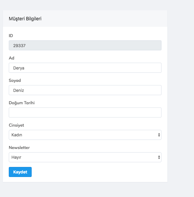
Task: Click the up-down arrow icon on Newsletter select
Action: point(159,157)
